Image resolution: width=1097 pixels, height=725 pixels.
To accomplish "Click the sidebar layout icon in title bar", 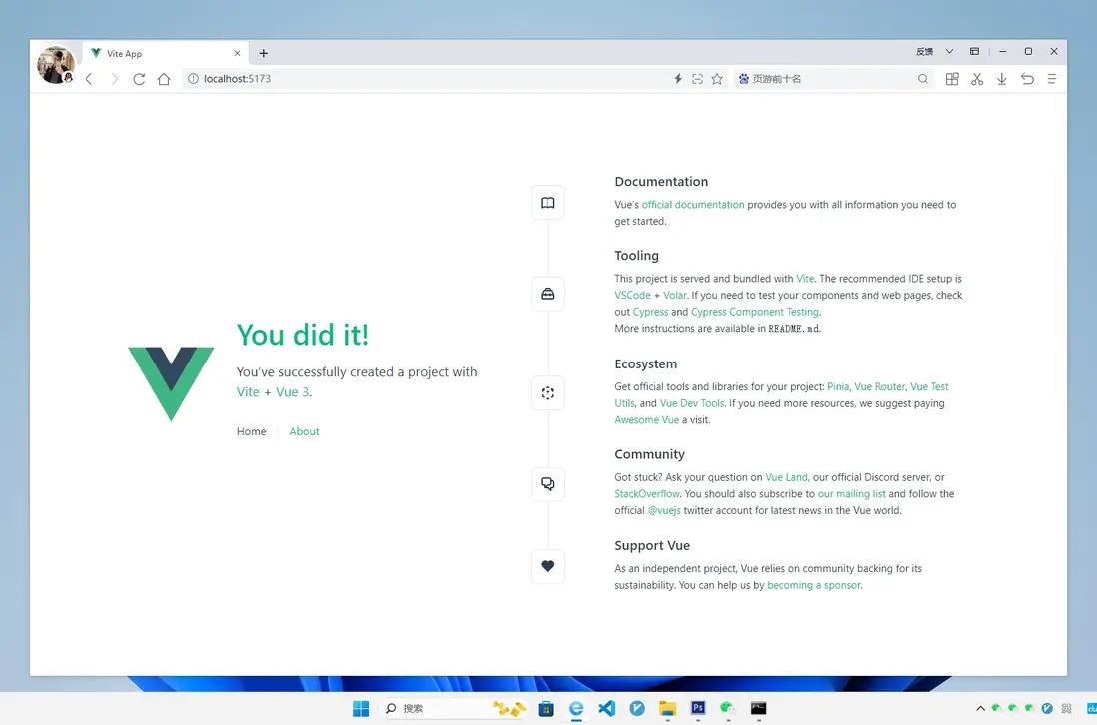I will [974, 51].
